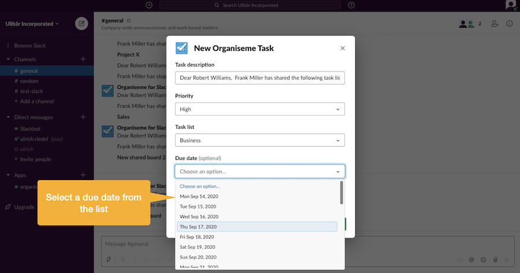Click Invite people in sidebar
This screenshot has width=520, height=273.
click(x=35, y=159)
